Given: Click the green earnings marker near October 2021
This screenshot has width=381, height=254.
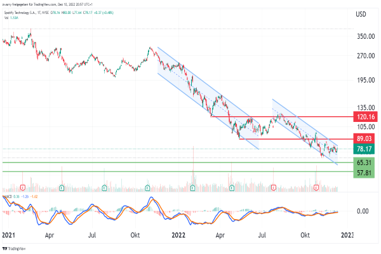Looking at the screenshot, I should [x=147, y=188].
